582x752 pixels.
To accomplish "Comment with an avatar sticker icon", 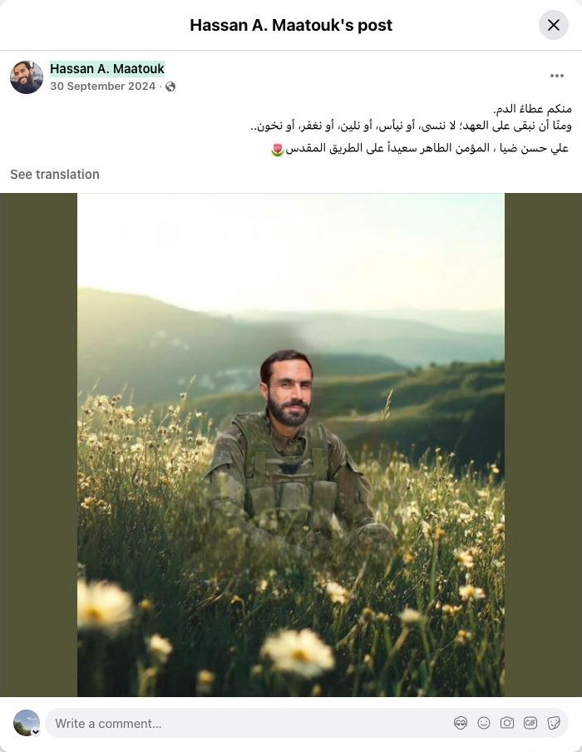I will coord(461,723).
